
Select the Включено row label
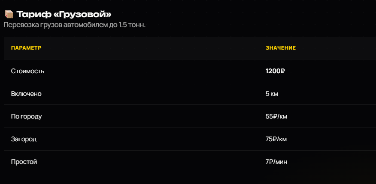click(x=26, y=94)
